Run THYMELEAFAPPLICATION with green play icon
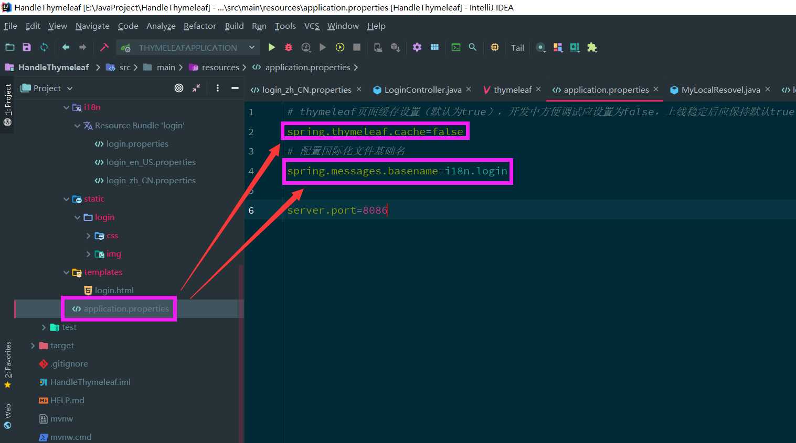 click(x=271, y=47)
